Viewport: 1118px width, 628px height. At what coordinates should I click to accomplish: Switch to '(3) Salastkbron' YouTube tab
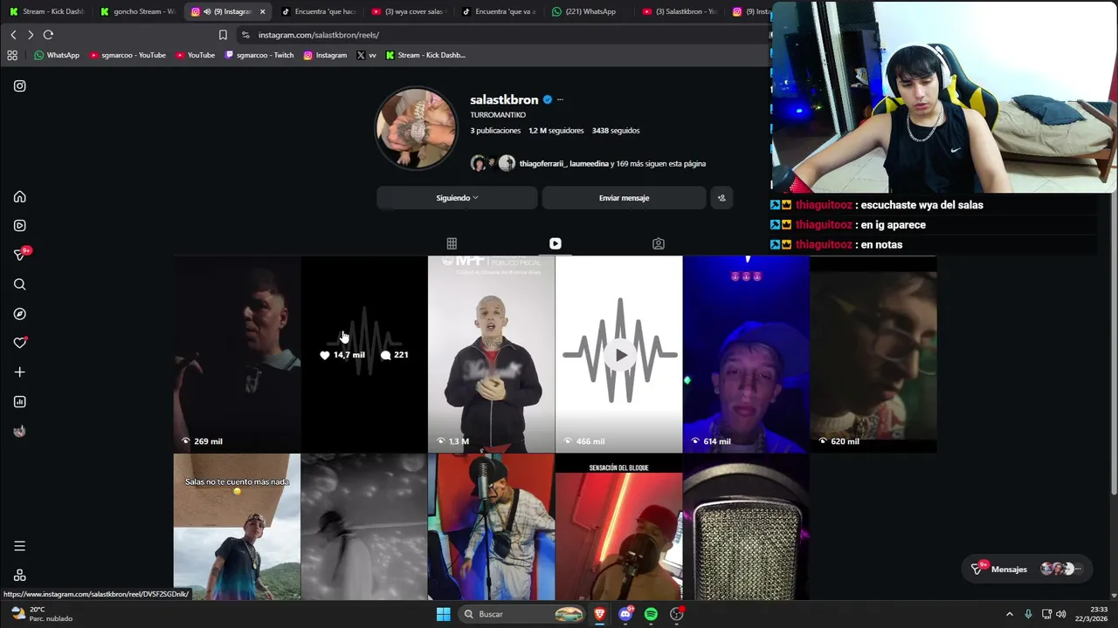pos(680,11)
